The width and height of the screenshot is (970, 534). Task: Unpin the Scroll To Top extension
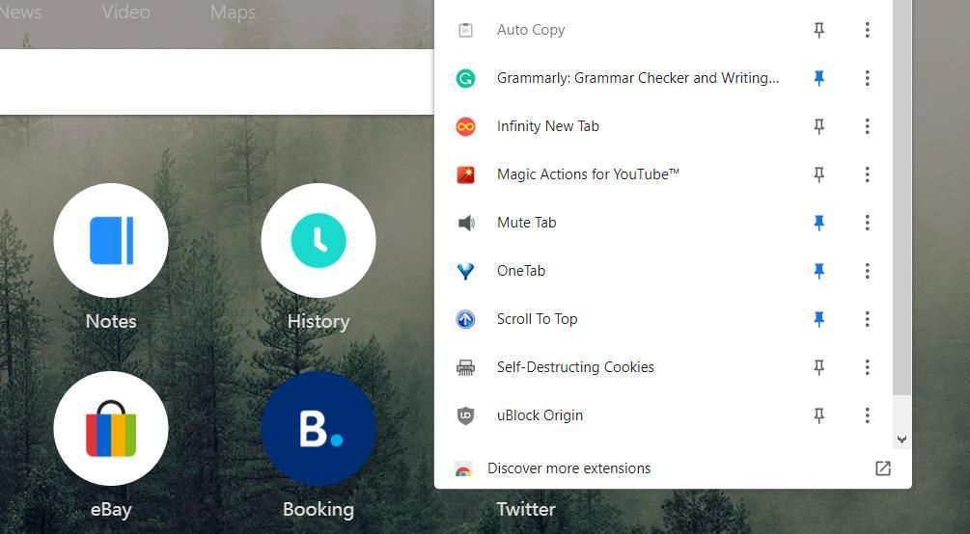[819, 319]
